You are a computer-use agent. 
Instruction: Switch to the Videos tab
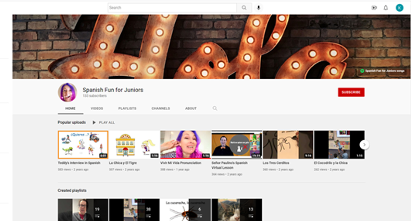[x=97, y=108]
